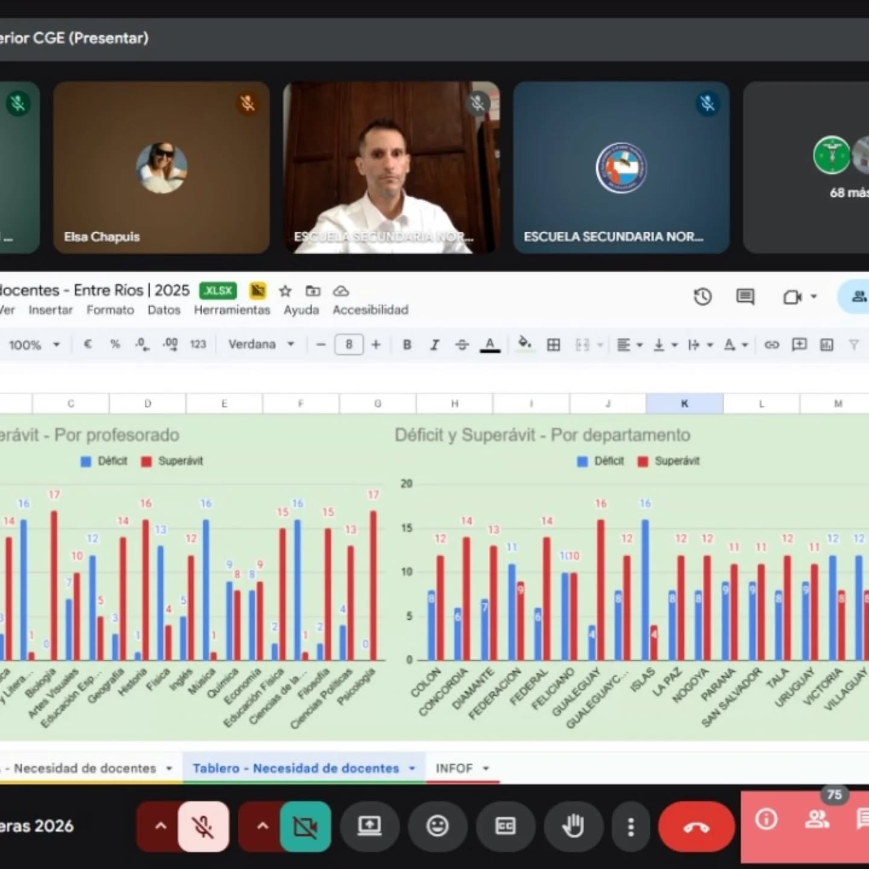Viewport: 869px width, 869px height.
Task: Star the spreadsheet document
Action: pyautogui.click(x=285, y=291)
